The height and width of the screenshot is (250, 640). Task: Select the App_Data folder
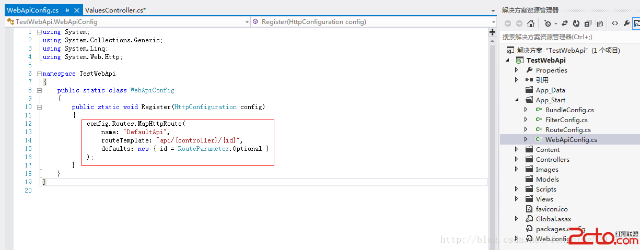click(550, 90)
